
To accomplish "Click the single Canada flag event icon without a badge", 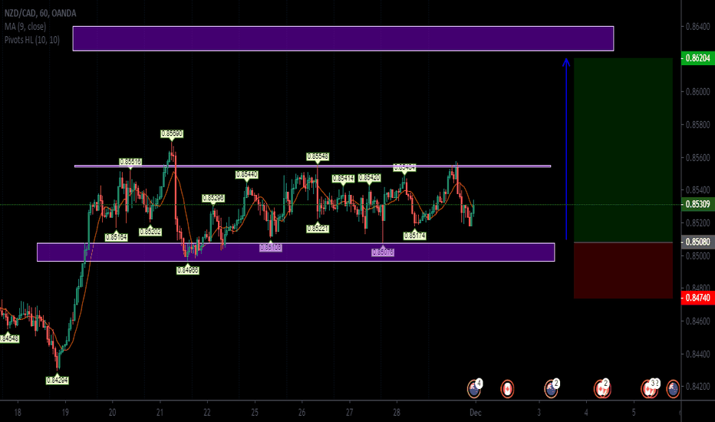I will tap(507, 389).
